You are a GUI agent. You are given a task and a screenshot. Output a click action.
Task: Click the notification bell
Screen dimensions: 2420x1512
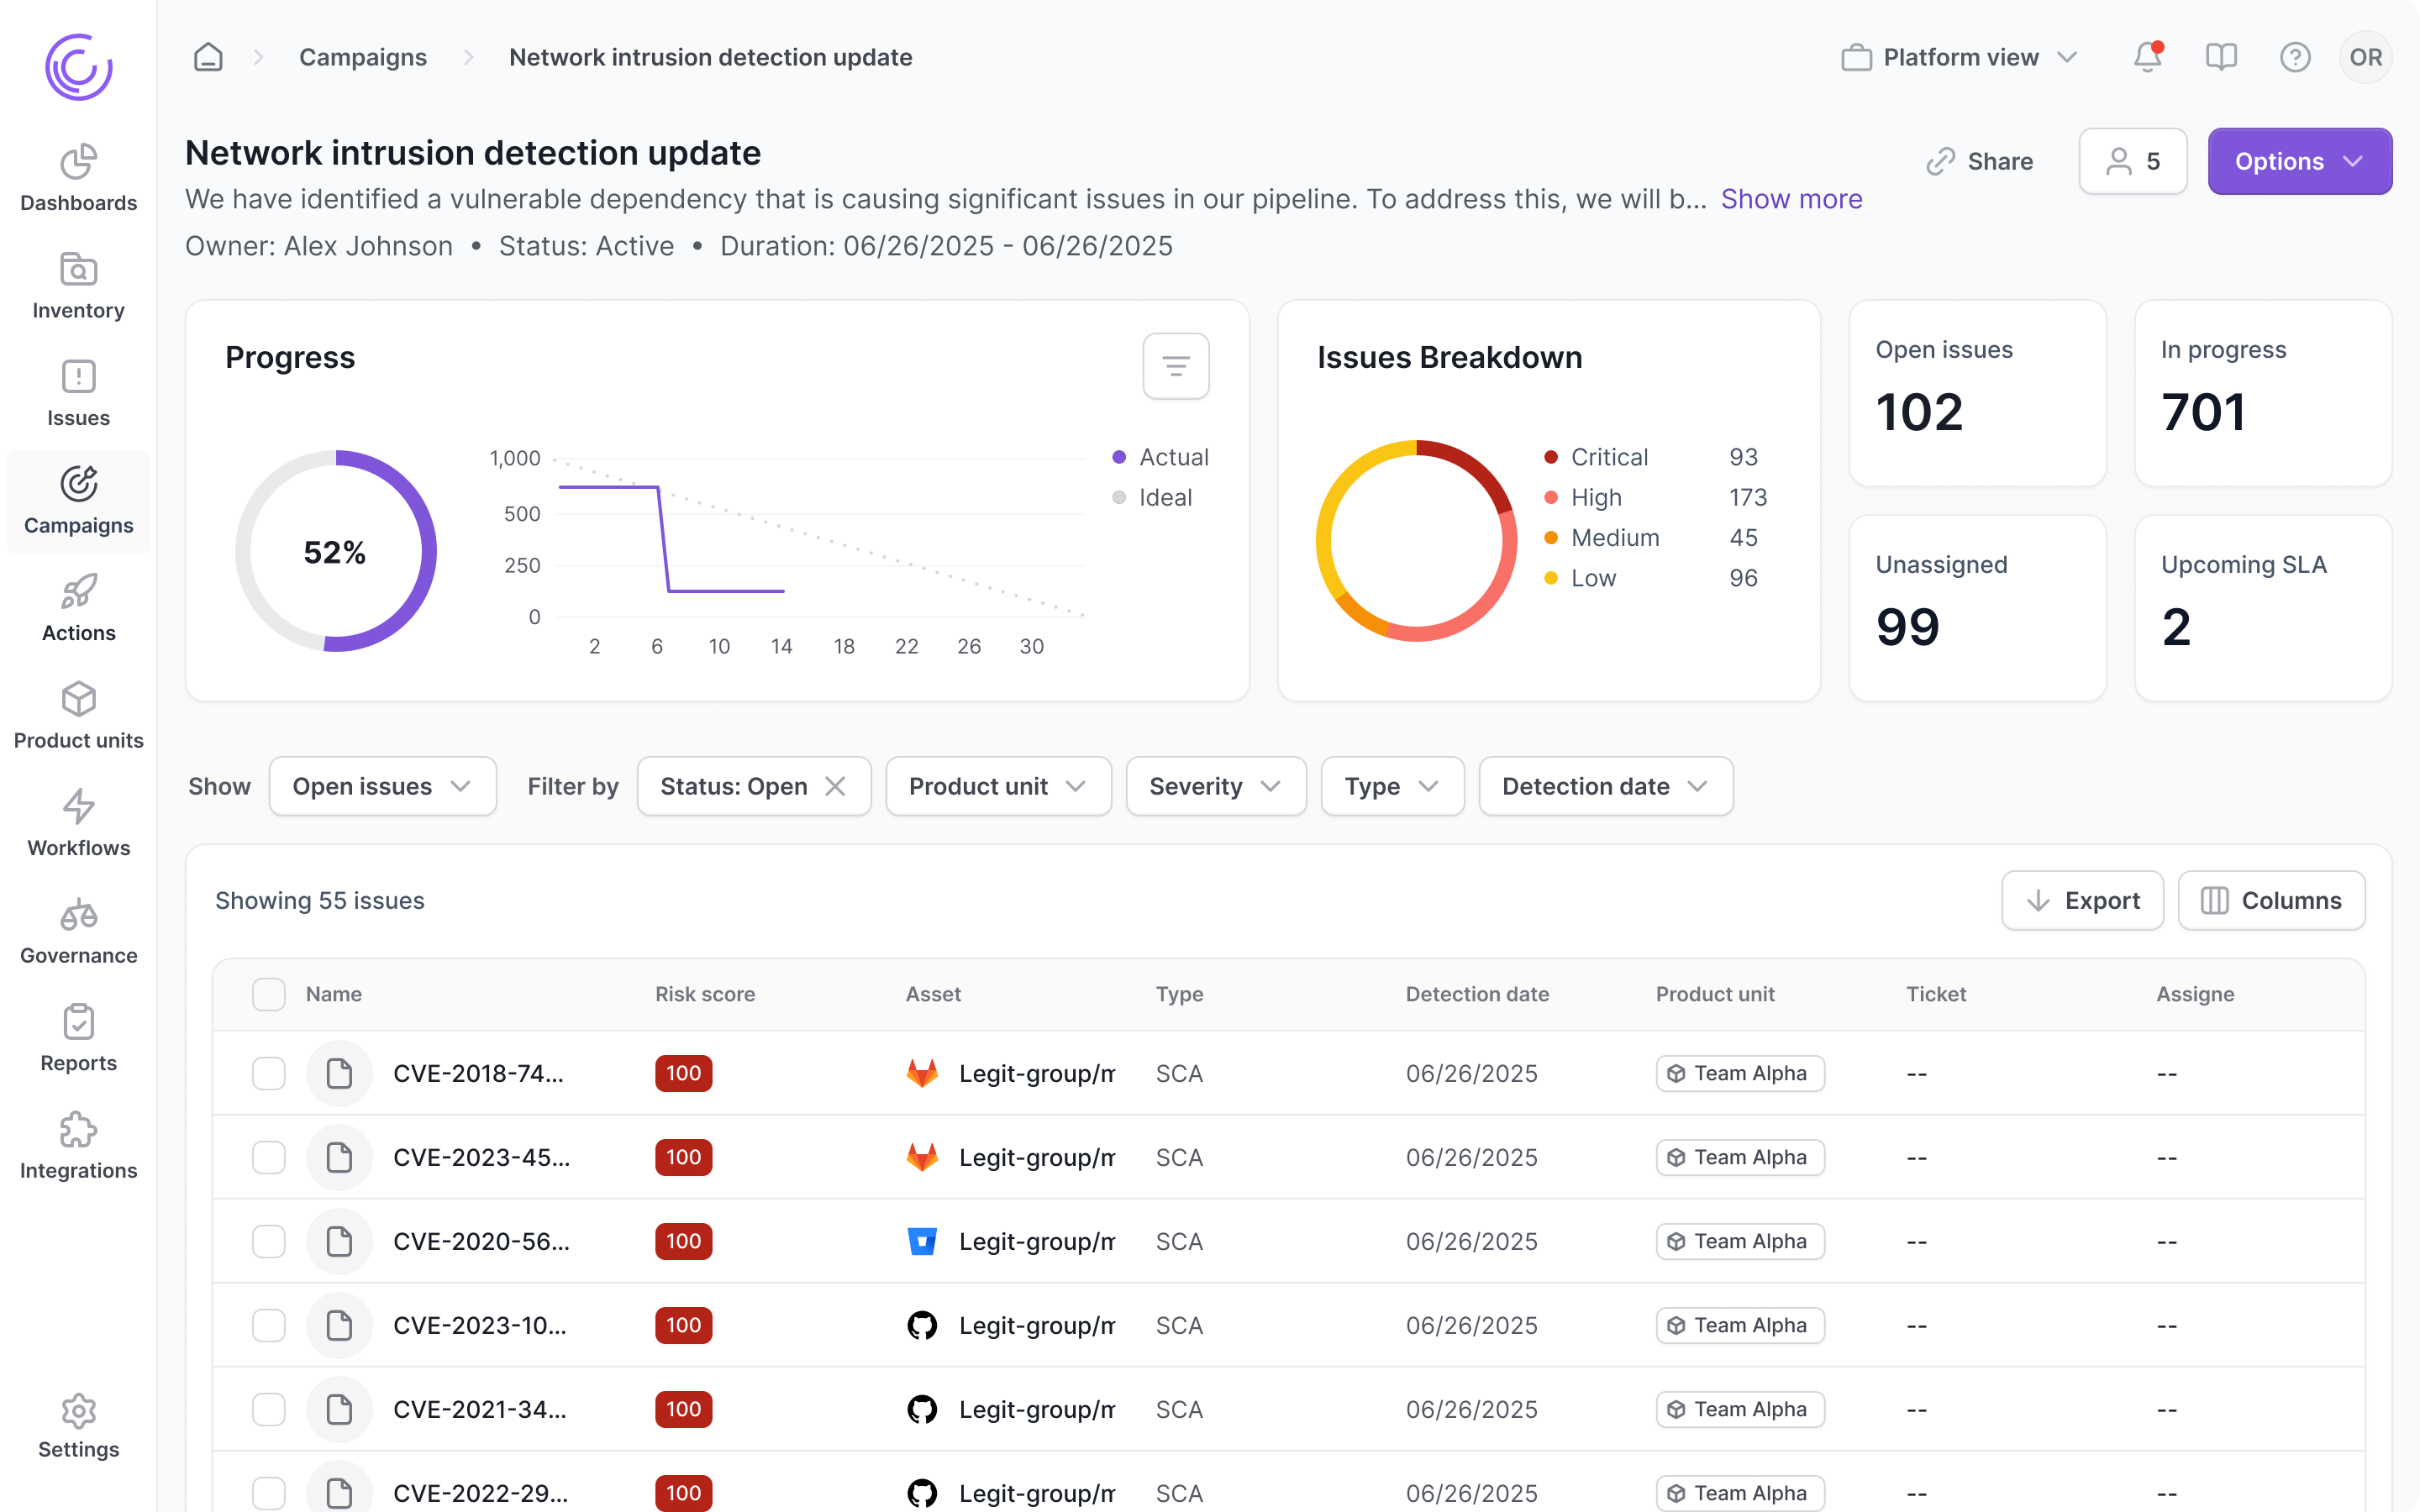2147,57
